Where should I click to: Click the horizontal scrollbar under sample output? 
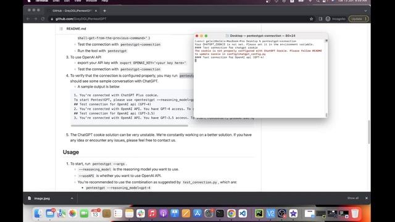(x=130, y=125)
